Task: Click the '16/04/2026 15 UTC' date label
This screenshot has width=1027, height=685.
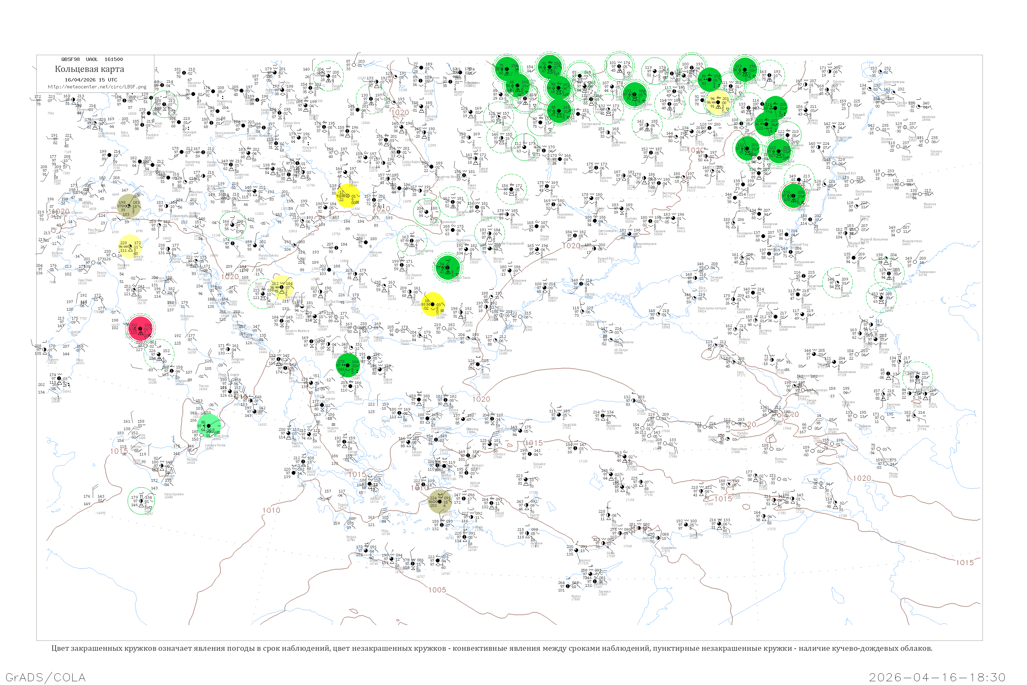Action: pyautogui.click(x=91, y=80)
